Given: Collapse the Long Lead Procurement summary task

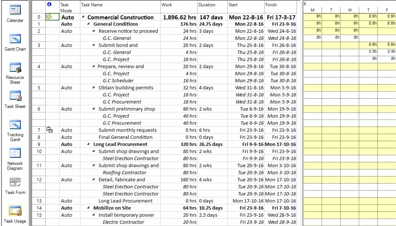Looking at the screenshot, I should coord(88,144).
